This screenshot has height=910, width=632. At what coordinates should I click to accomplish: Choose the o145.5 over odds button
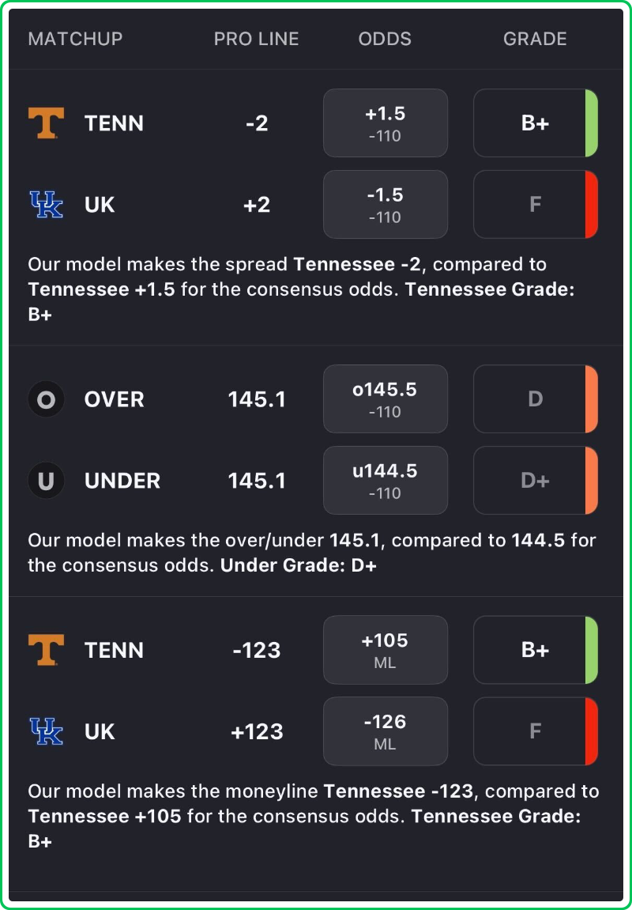point(386,399)
